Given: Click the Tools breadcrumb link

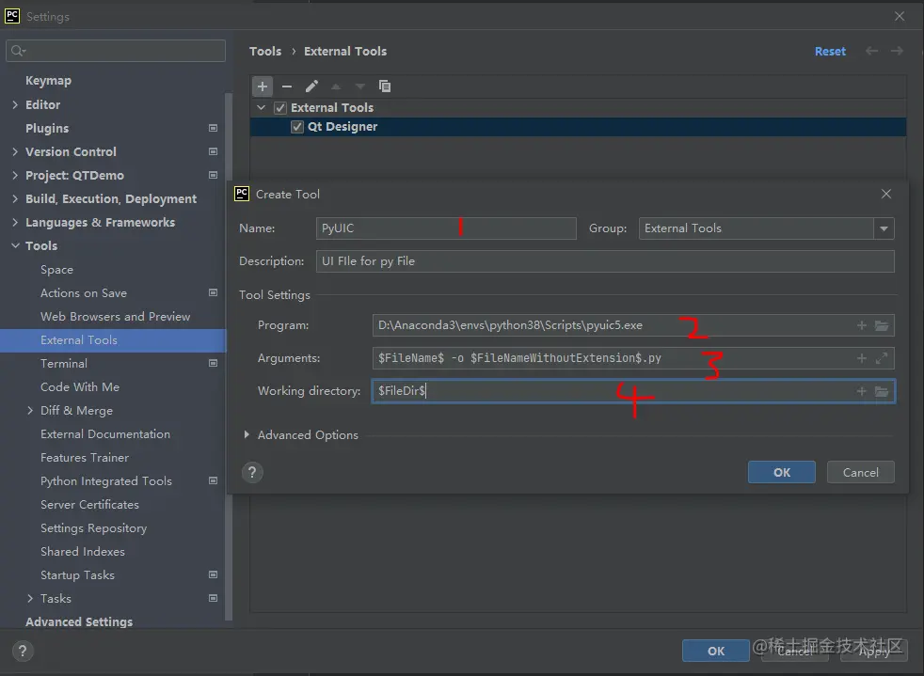Looking at the screenshot, I should point(265,51).
